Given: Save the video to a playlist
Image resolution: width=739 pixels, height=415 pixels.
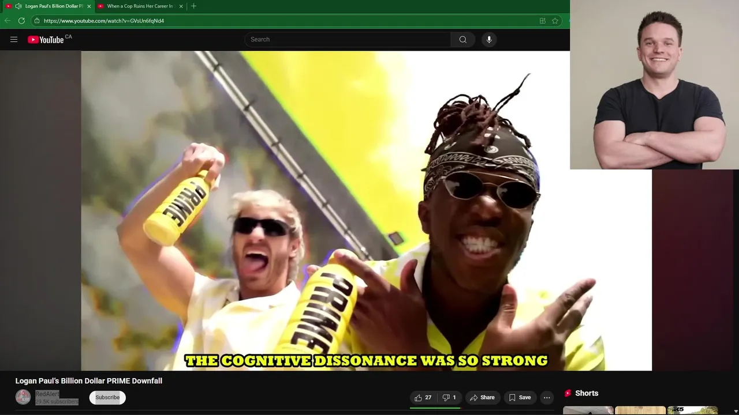Looking at the screenshot, I should tap(520, 398).
